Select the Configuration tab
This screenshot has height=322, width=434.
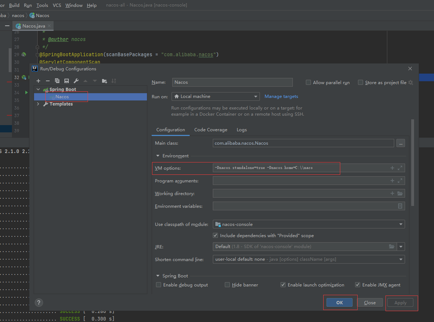coord(170,130)
